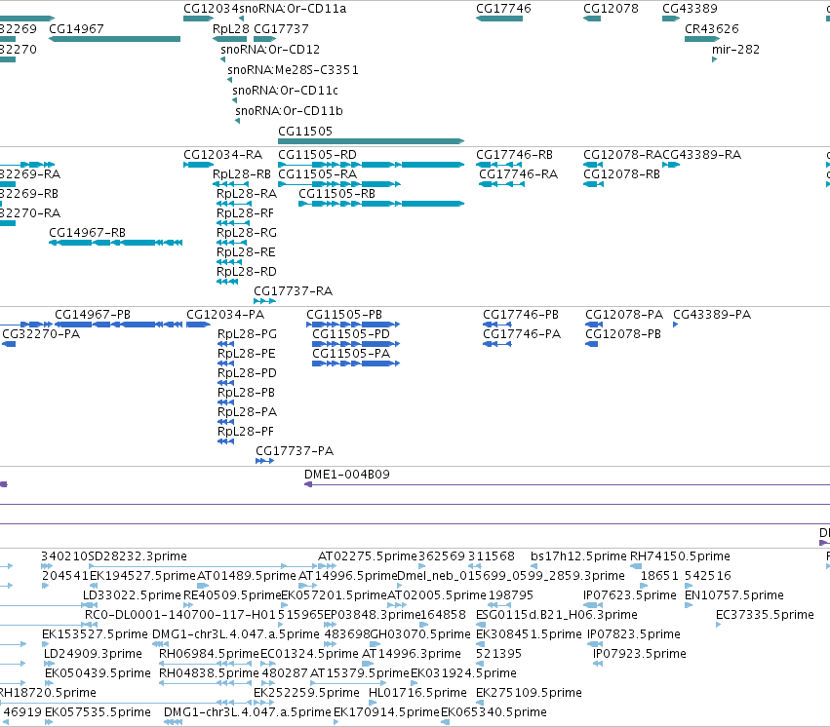Image resolution: width=830 pixels, height=727 pixels.
Task: Click EST EC37335.5prime
Action: point(765,615)
